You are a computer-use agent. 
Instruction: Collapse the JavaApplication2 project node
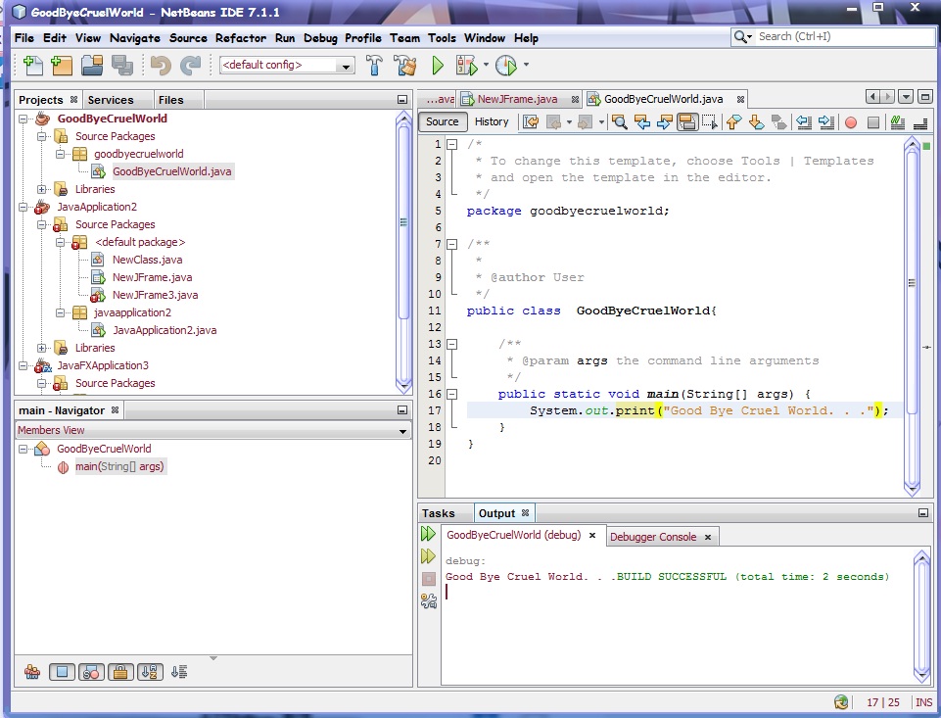click(23, 207)
